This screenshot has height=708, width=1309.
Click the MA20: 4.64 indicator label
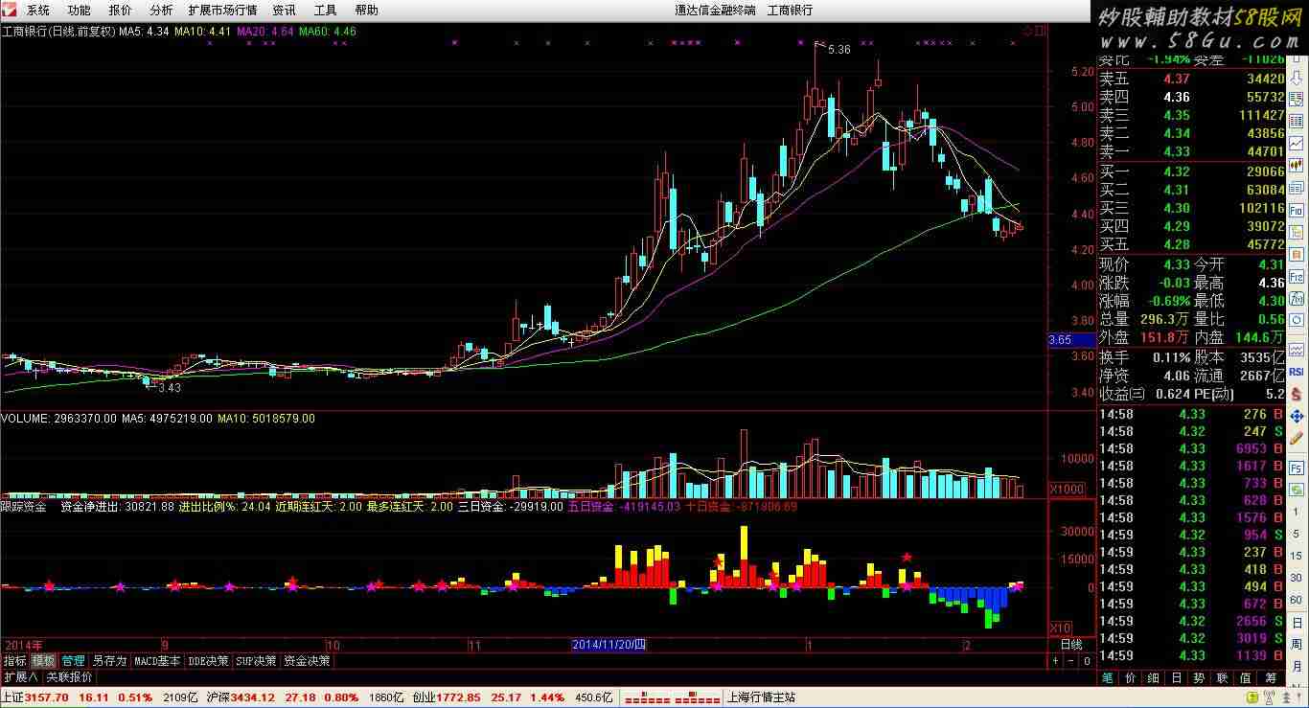[x=265, y=32]
